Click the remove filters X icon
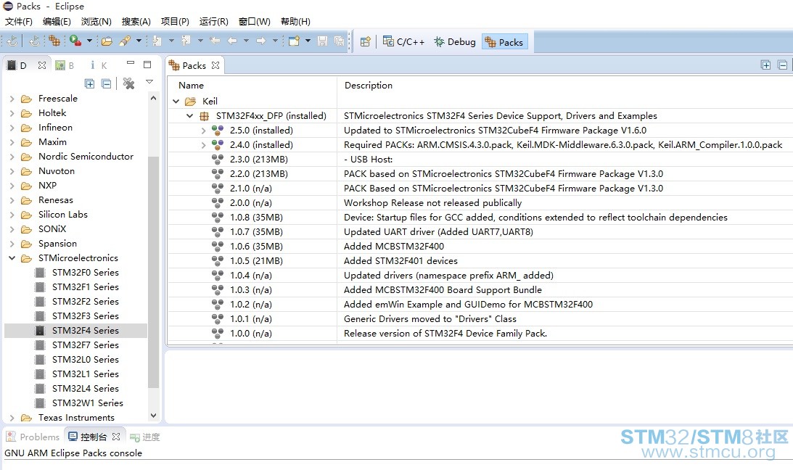This screenshot has width=793, height=470. pyautogui.click(x=129, y=83)
